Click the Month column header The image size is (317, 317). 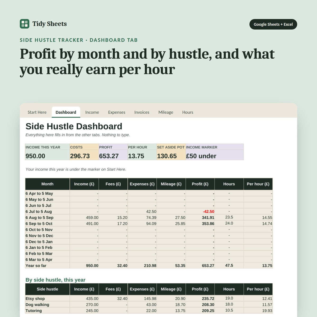[x=48, y=184]
